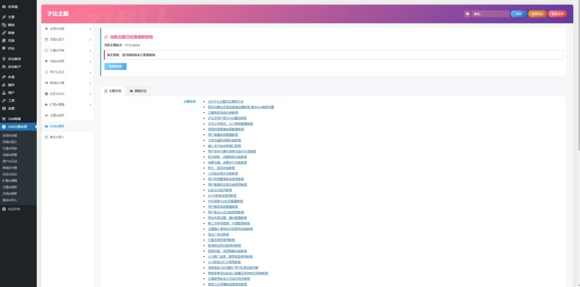Expand the 商城&付费 settings section
The height and width of the screenshot is (287, 580).
[68, 83]
